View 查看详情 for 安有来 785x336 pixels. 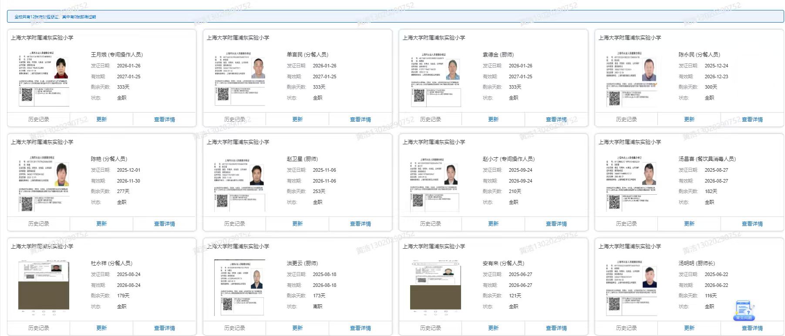[556, 328]
